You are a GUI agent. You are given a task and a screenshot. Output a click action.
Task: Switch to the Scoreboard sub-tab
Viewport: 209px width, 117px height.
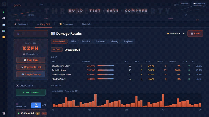tap(59, 42)
